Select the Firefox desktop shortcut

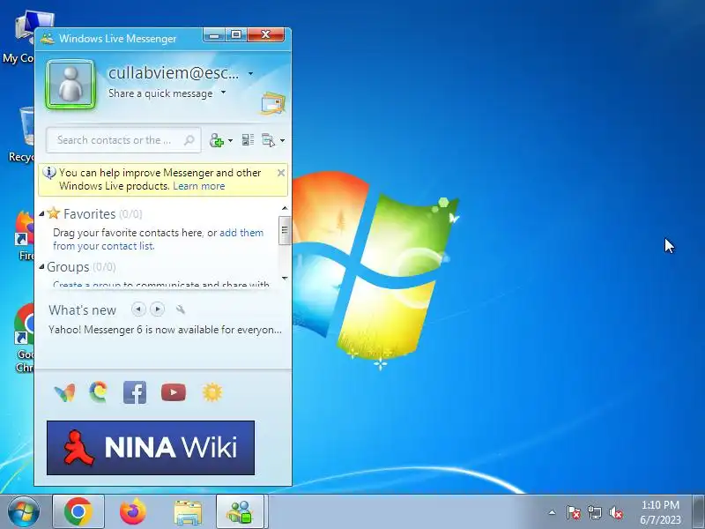coord(25,235)
